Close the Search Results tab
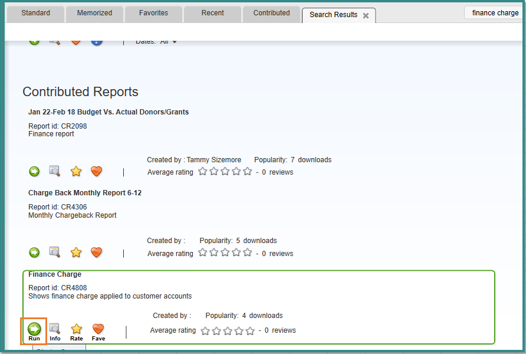This screenshot has height=354, width=526. click(x=366, y=15)
